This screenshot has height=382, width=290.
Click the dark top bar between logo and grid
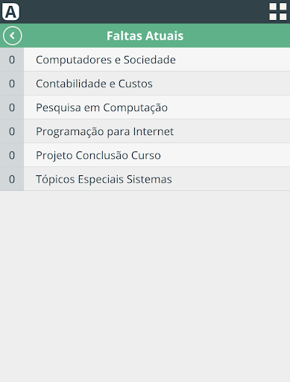point(144,11)
